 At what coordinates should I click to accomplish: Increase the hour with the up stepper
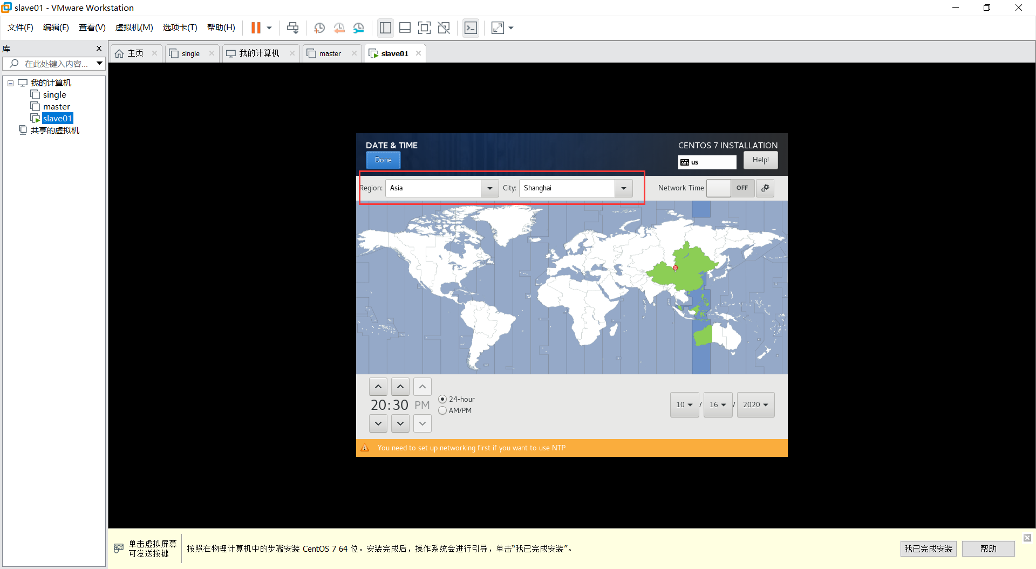click(378, 386)
